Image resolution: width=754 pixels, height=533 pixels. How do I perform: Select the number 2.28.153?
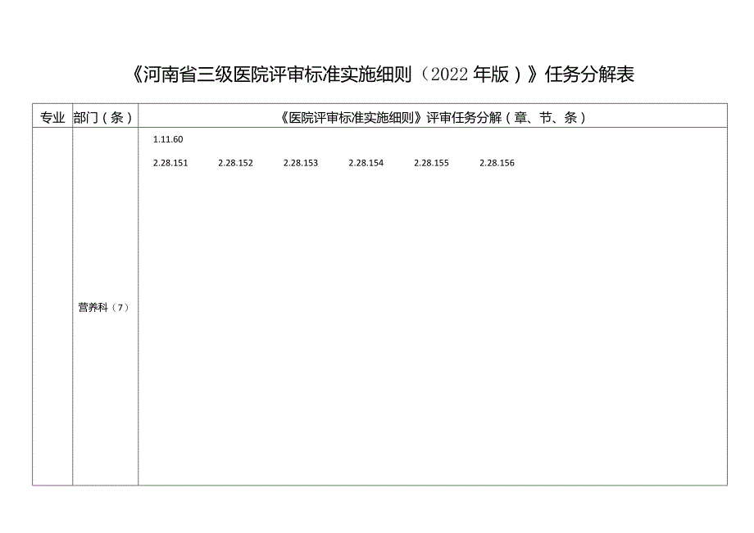[x=301, y=162]
